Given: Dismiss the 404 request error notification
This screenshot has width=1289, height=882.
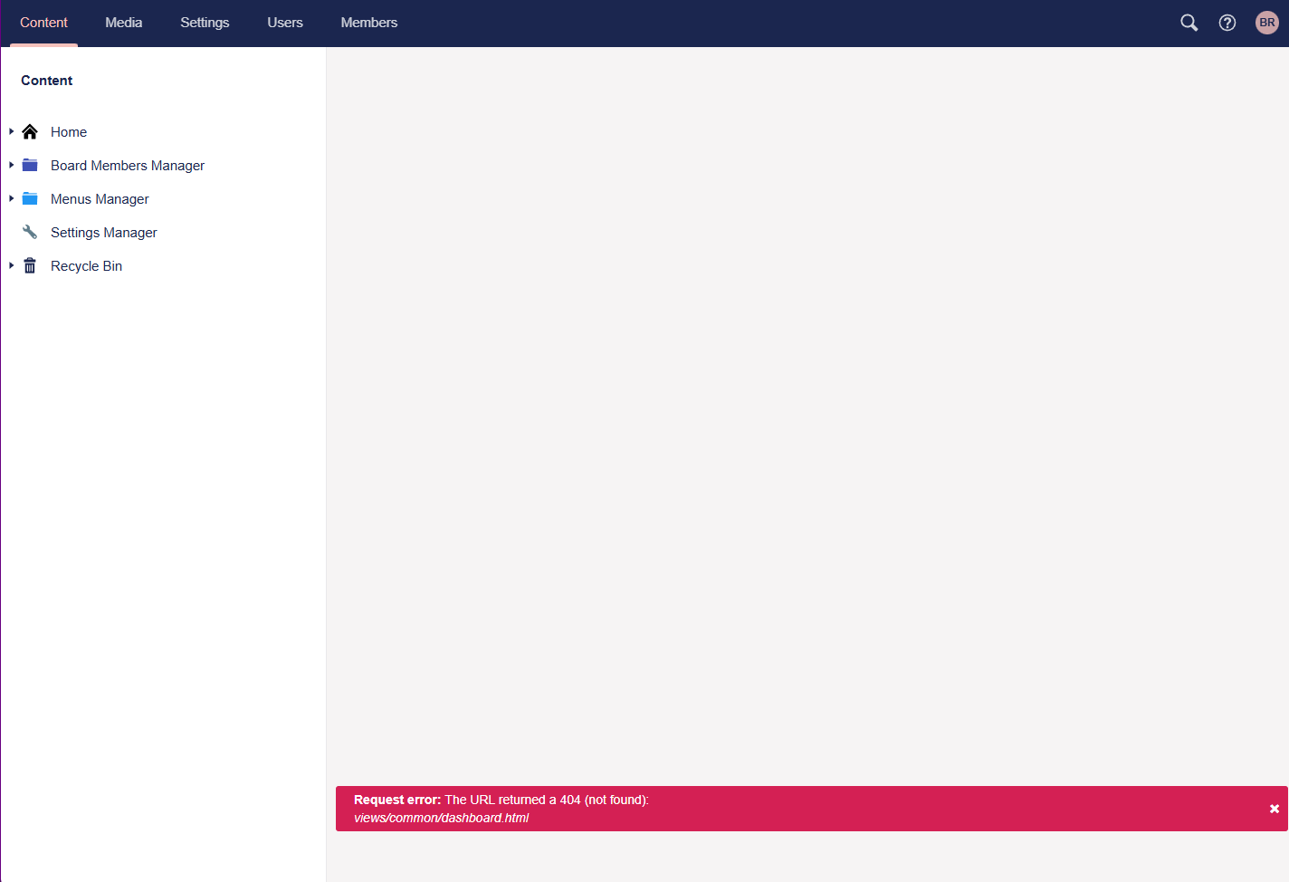Looking at the screenshot, I should [1274, 809].
